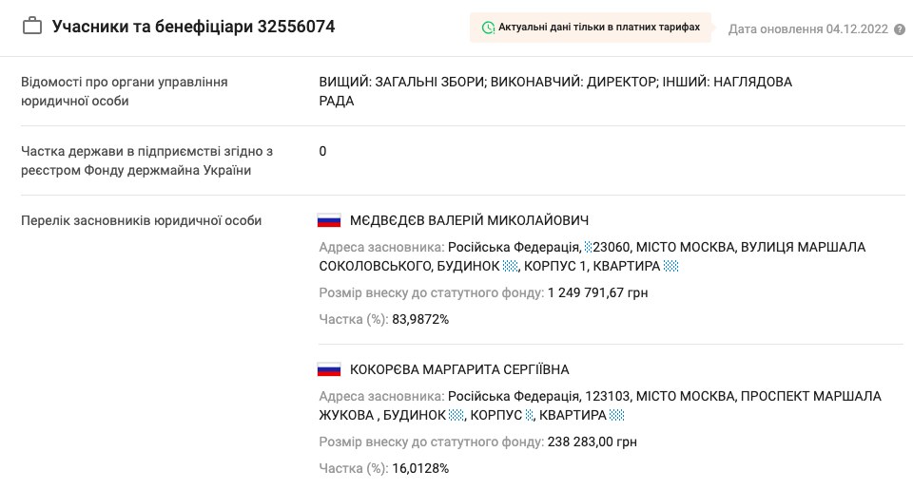Click the masked apartment number for Медведєв

pyautogui.click(x=670, y=267)
